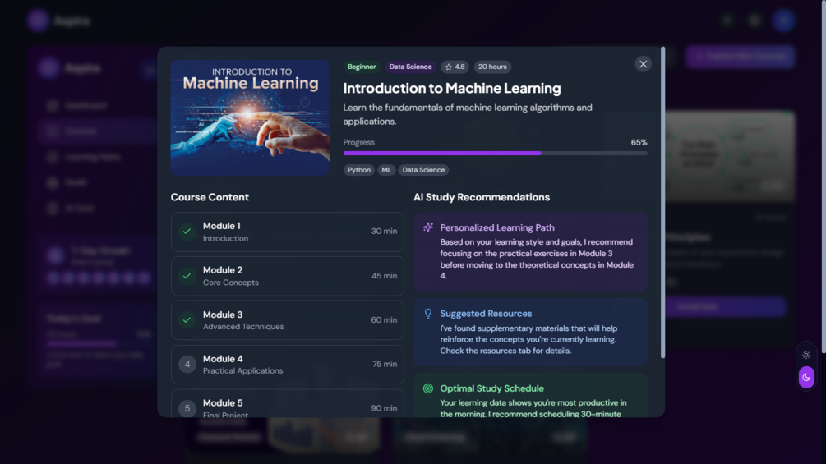Click the Module 4 number badge
This screenshot has width=826, height=464.
tap(187, 364)
